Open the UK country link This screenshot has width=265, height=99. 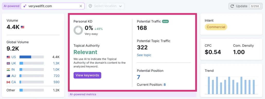pyautogui.click(x=14, y=63)
